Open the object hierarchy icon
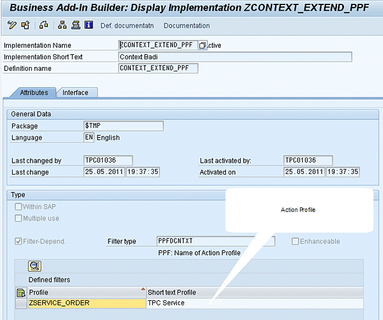This screenshot has height=320, width=383. click(63, 25)
